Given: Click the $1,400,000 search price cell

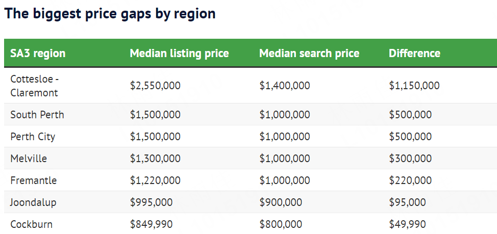Looking at the screenshot, I should coord(285,86).
